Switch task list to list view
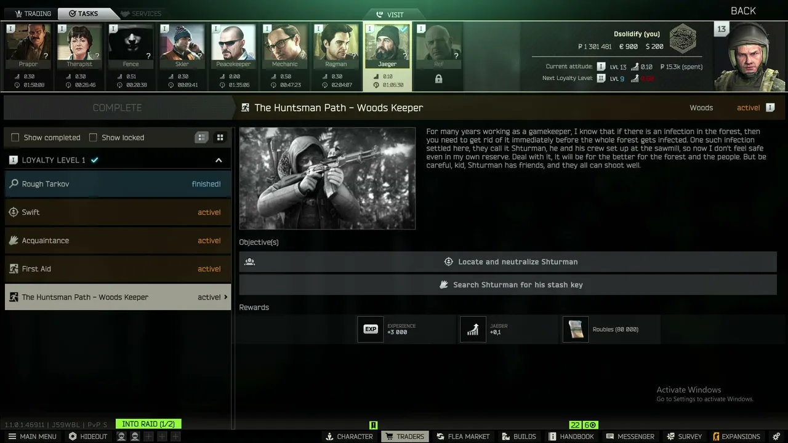 (201, 137)
